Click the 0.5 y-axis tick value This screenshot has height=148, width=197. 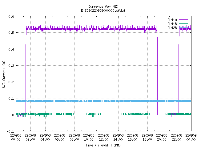[x=11, y=33]
